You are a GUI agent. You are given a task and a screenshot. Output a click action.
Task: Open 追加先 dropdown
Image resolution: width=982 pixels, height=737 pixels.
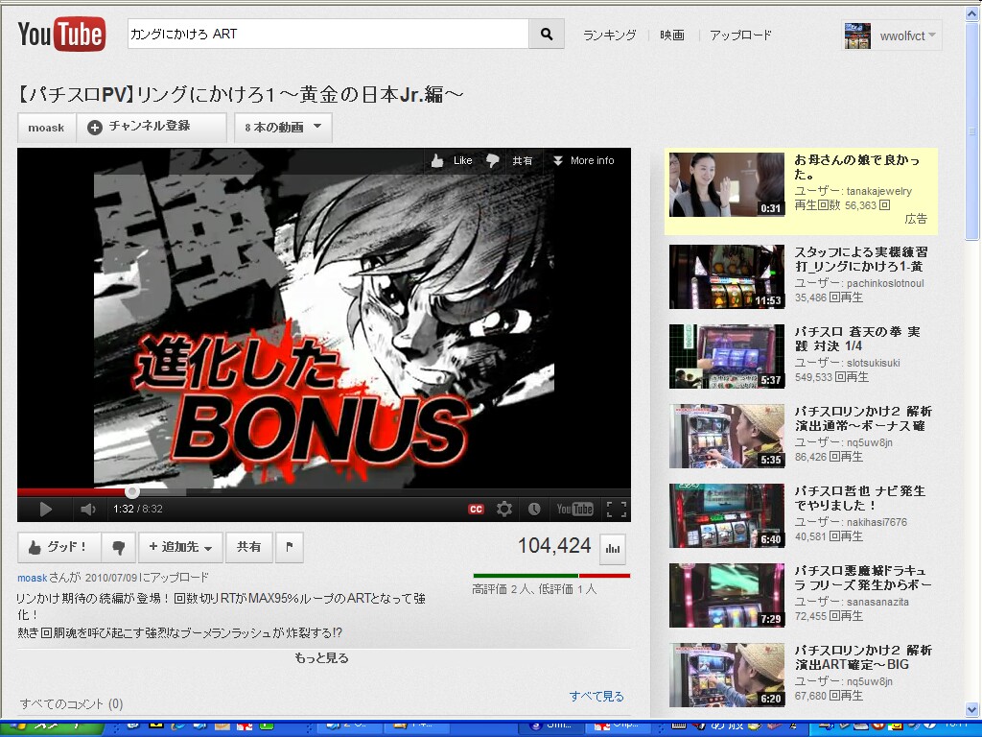click(180, 547)
